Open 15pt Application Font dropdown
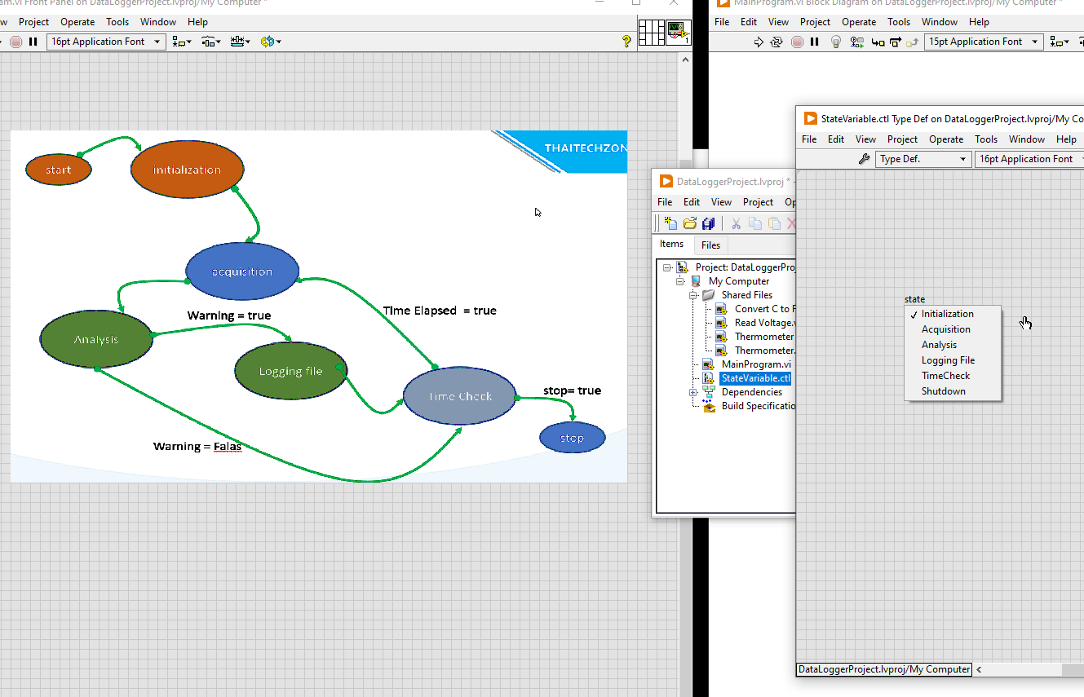The image size is (1084, 697). point(984,42)
